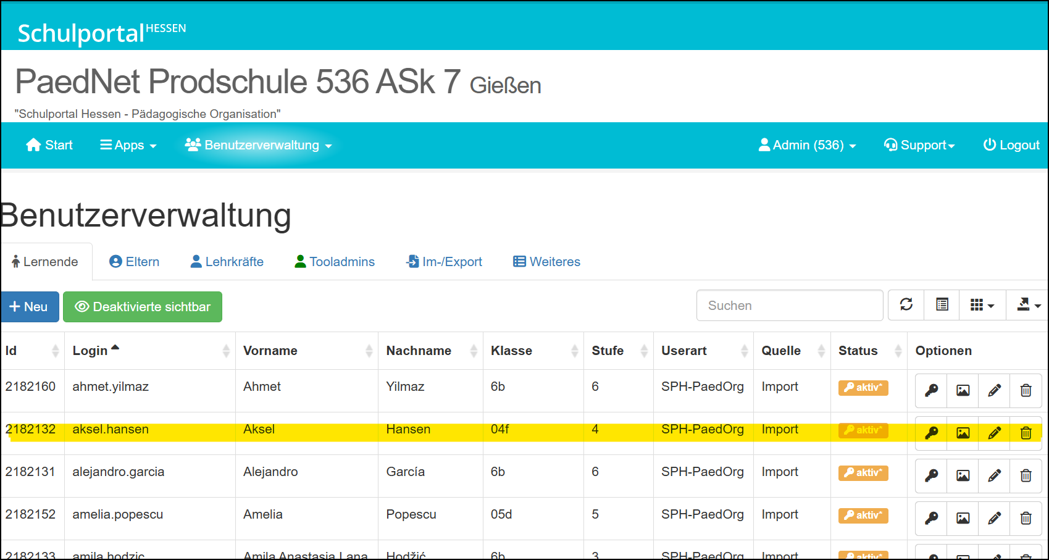
Task: Sort table by Vorname column
Action: (307, 351)
